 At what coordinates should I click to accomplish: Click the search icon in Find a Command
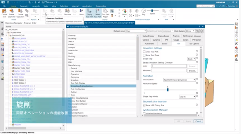[213, 6]
